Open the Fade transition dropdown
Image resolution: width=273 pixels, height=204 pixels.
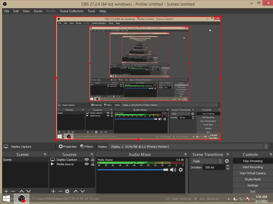coord(207,161)
